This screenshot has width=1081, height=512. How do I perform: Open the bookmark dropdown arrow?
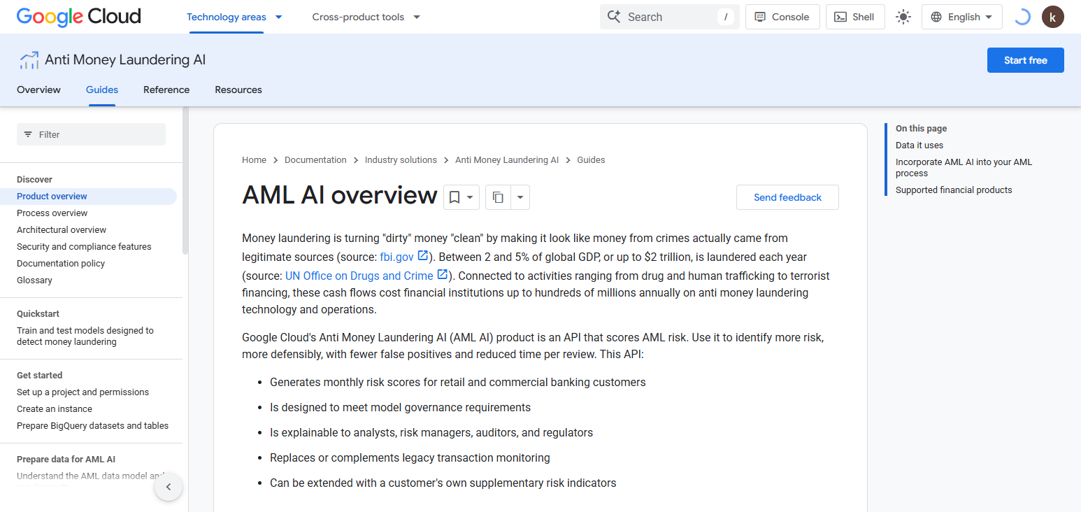click(471, 197)
